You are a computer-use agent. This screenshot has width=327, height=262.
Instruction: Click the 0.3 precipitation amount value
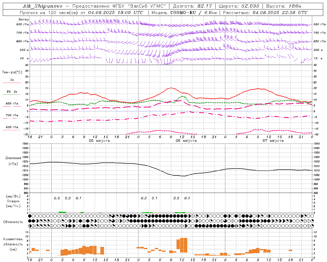(57, 198)
